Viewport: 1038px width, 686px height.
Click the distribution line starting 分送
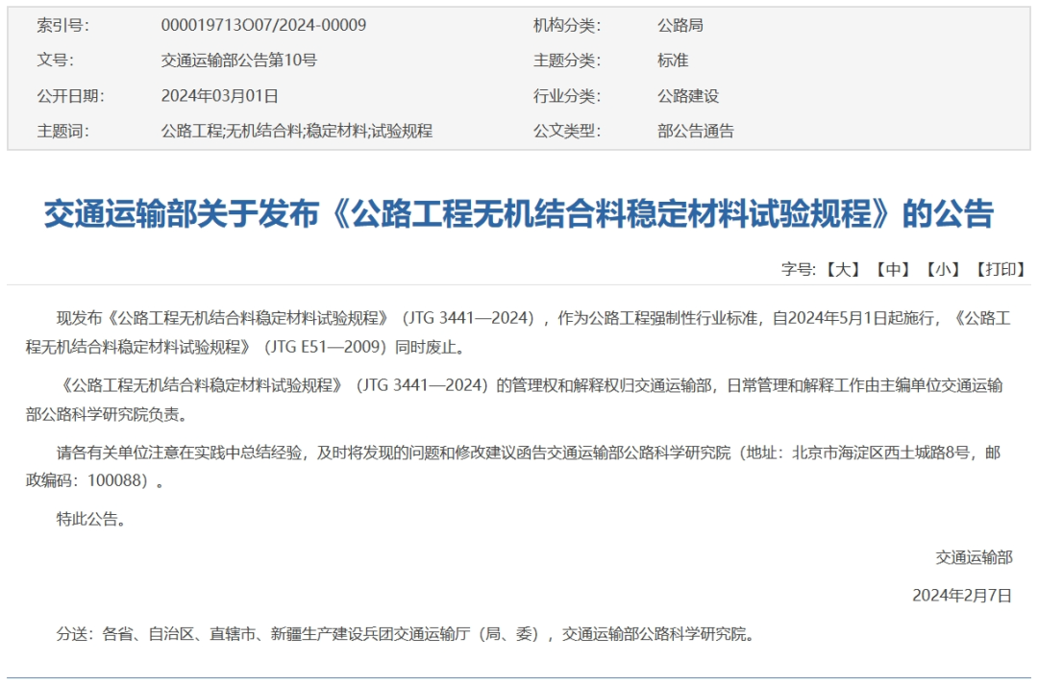point(406,634)
